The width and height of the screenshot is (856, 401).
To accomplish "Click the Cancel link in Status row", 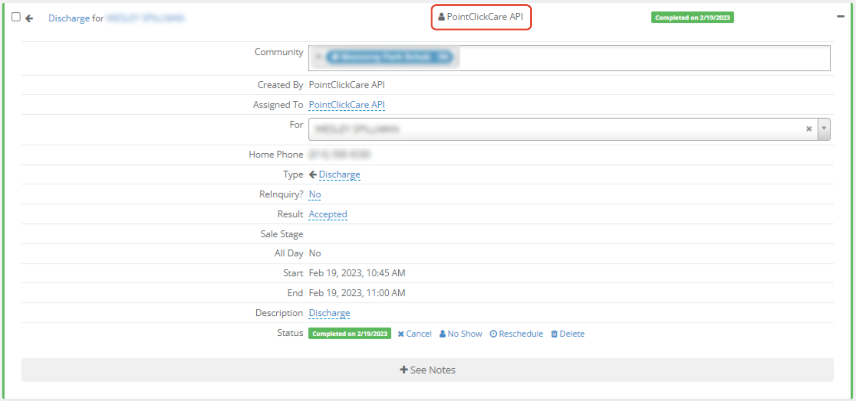I will 419,334.
